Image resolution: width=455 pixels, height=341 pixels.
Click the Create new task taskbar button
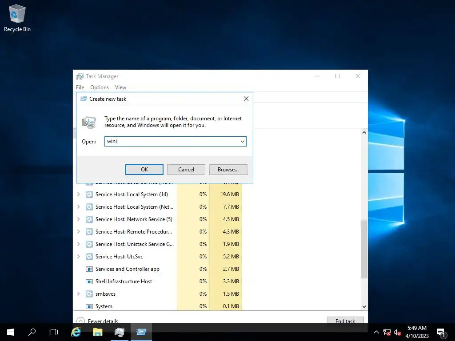pos(141,332)
